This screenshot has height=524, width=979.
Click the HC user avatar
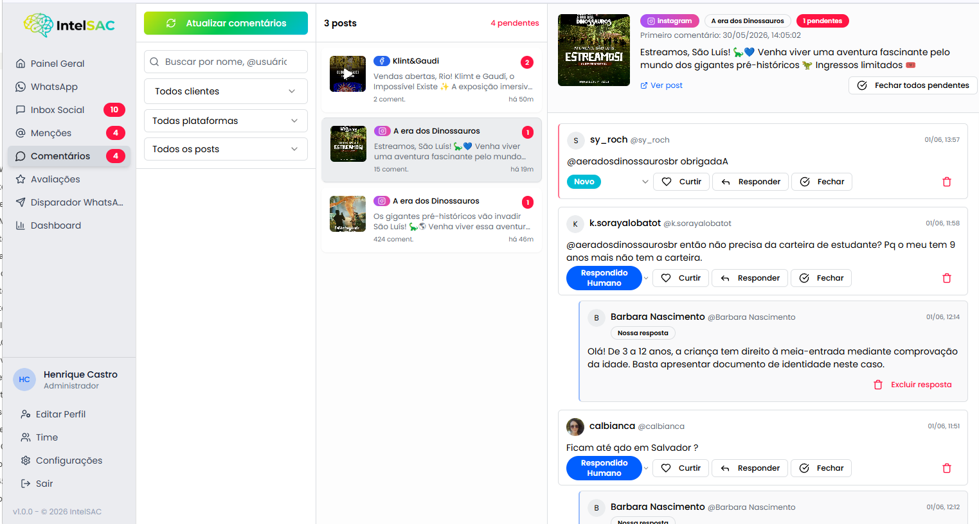tap(24, 380)
